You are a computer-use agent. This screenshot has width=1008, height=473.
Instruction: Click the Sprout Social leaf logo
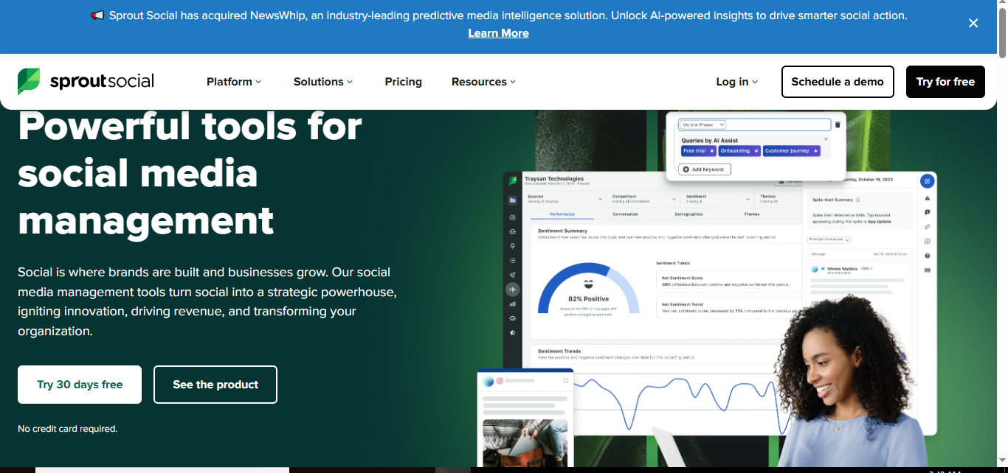pos(29,82)
